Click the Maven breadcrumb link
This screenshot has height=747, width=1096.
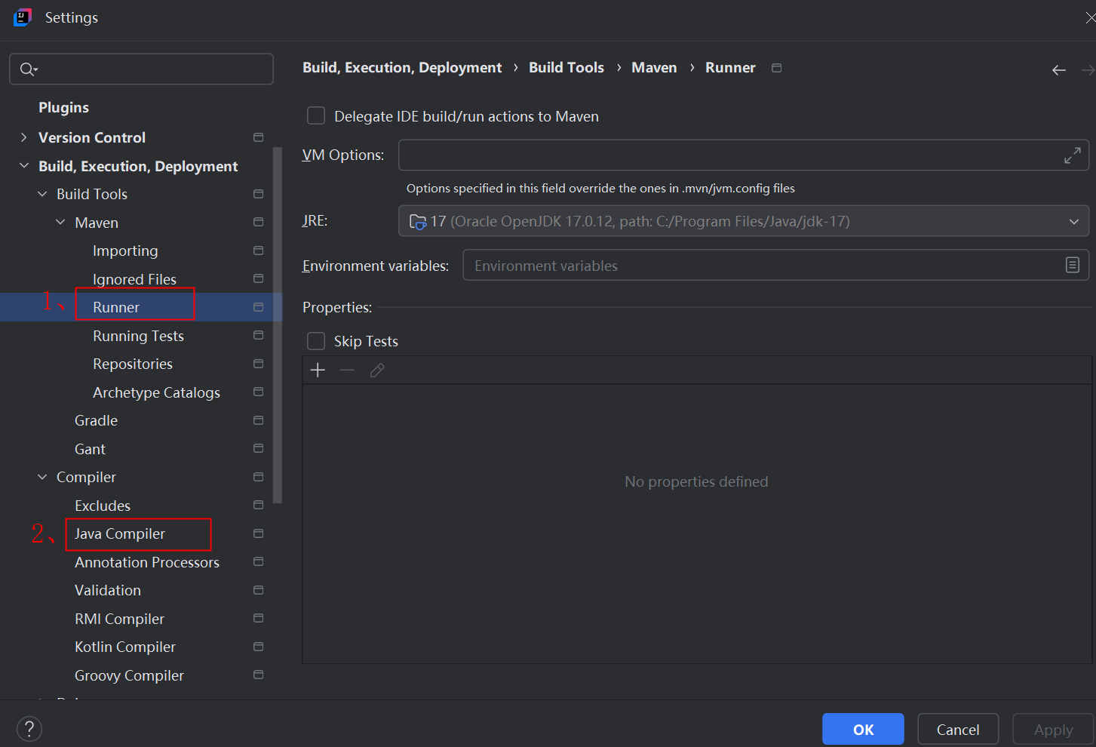coord(654,67)
